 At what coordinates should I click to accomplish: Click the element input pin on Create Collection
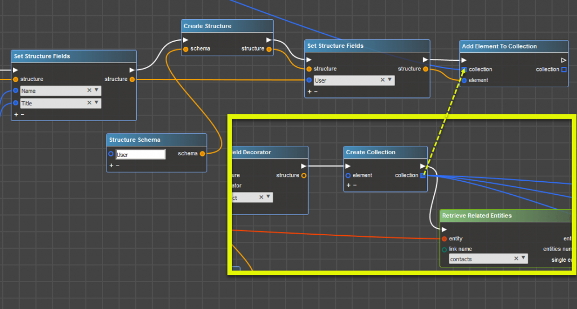coord(348,175)
